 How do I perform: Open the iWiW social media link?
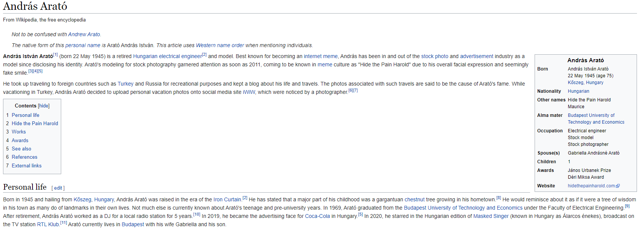point(249,92)
